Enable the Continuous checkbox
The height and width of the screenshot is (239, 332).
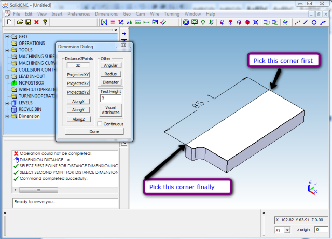[101, 124]
